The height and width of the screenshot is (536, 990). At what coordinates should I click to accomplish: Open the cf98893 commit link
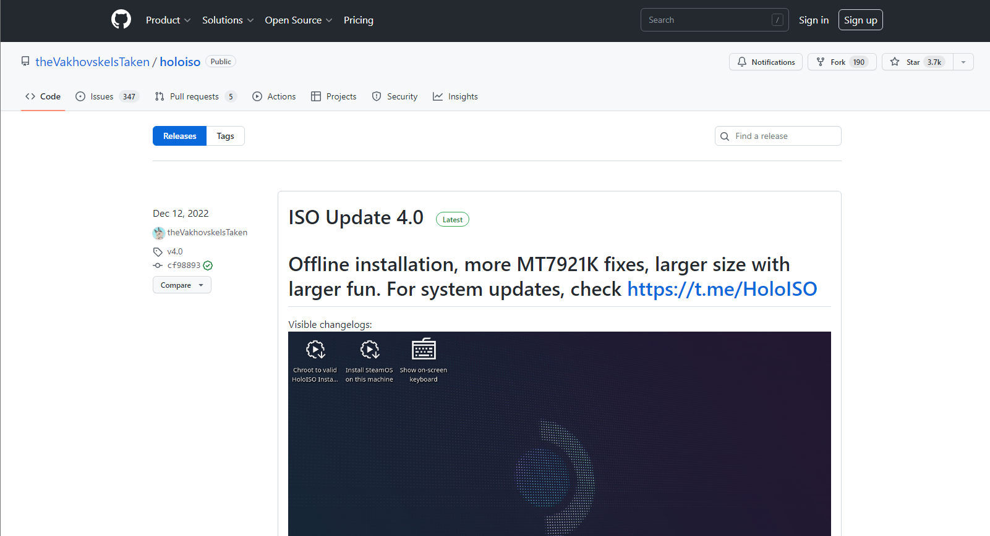point(184,266)
